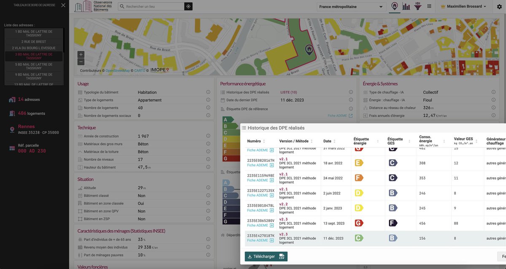Viewport: 506px width, 269px height.
Task: Show info for Historique des DPE réalisés
Action: 351,92
